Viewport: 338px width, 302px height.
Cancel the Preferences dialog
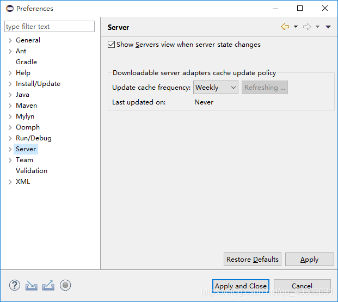302,286
